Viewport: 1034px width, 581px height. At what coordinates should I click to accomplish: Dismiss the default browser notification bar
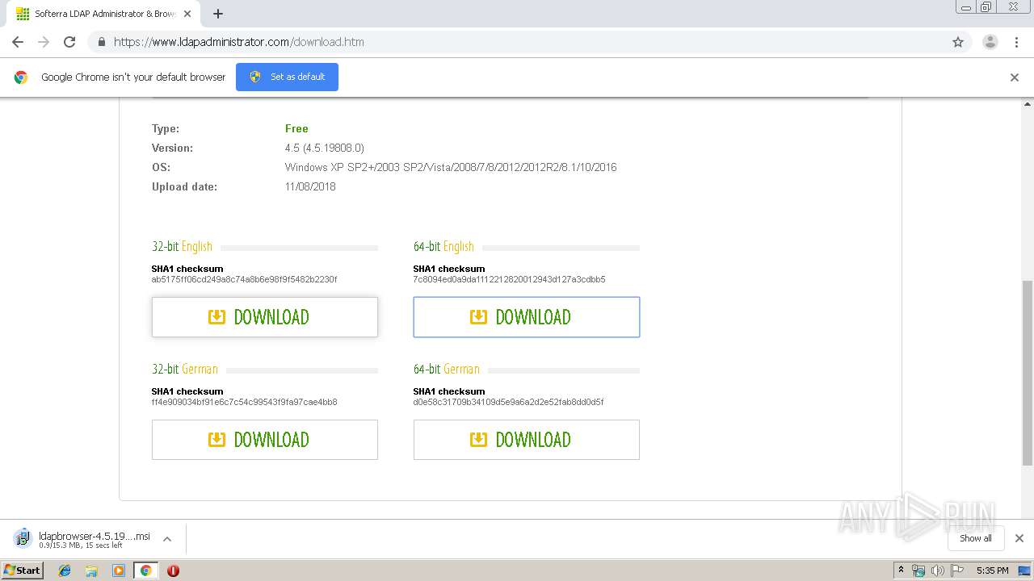1015,77
